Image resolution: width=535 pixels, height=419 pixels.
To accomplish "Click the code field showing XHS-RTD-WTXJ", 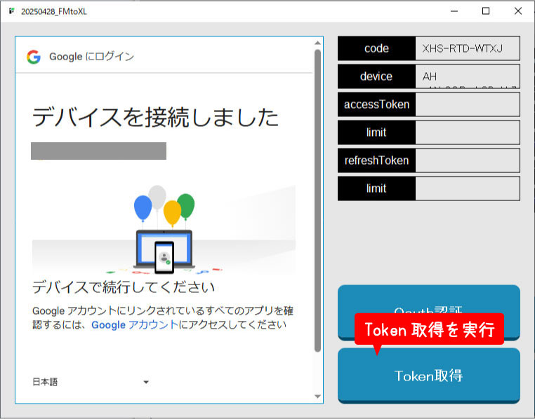I will (x=468, y=48).
